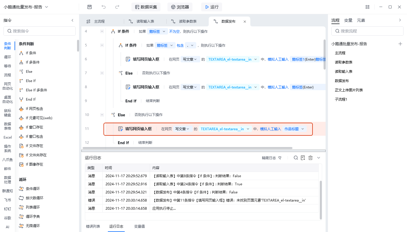Image resolution: width=407 pixels, height=232 pixels.
Task: Open the 鹅标签 dropdown on line 4
Action: (157, 31)
